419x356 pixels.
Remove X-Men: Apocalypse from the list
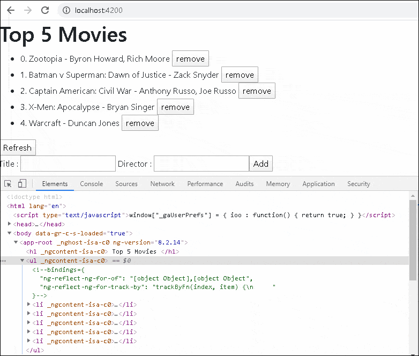(x=175, y=107)
